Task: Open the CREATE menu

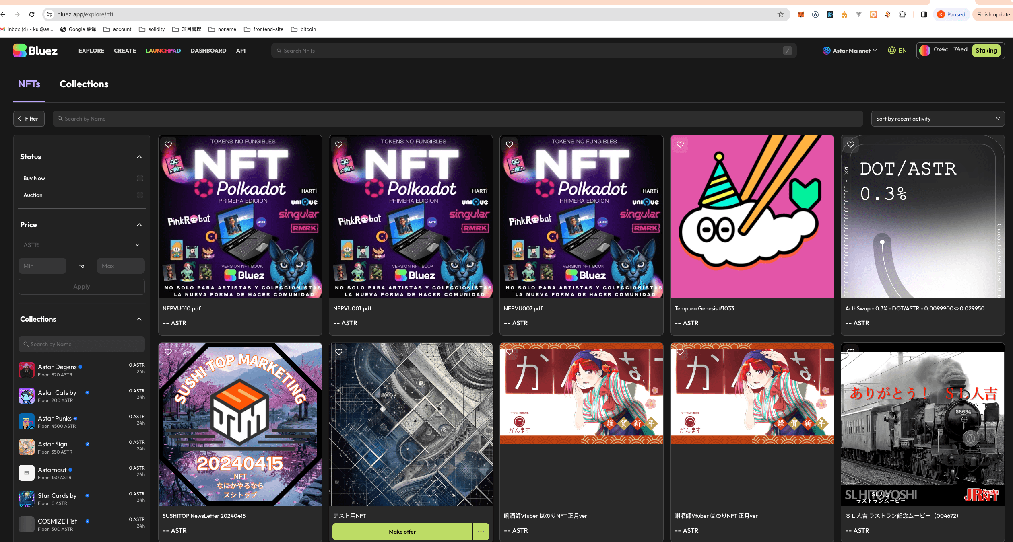Action: tap(125, 51)
